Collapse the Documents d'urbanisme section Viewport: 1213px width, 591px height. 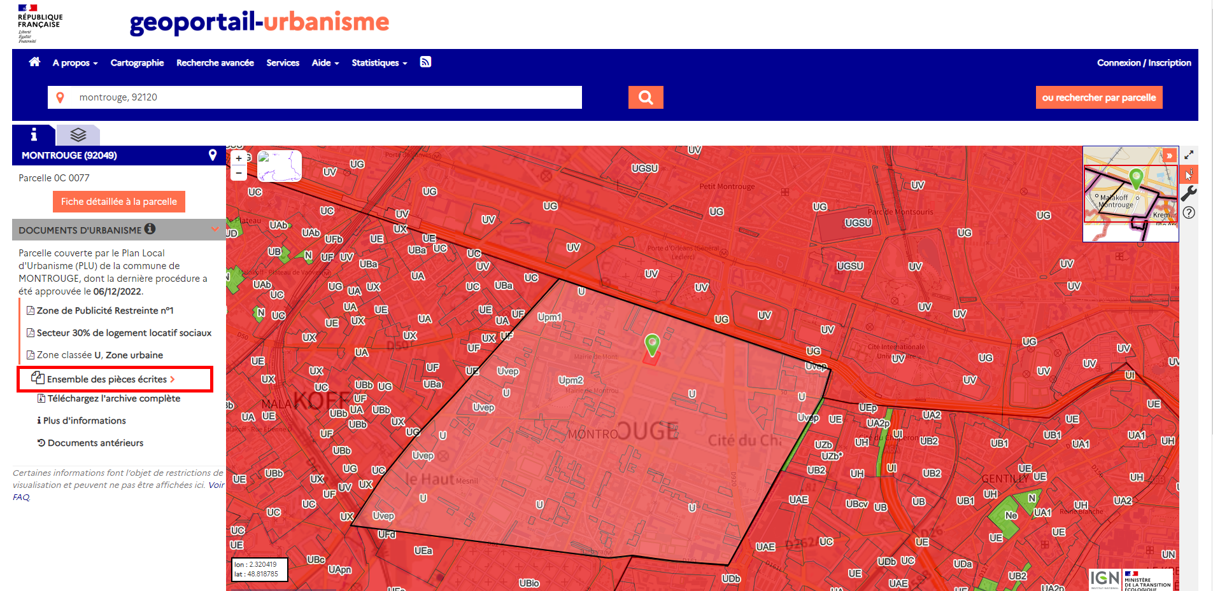(x=215, y=229)
